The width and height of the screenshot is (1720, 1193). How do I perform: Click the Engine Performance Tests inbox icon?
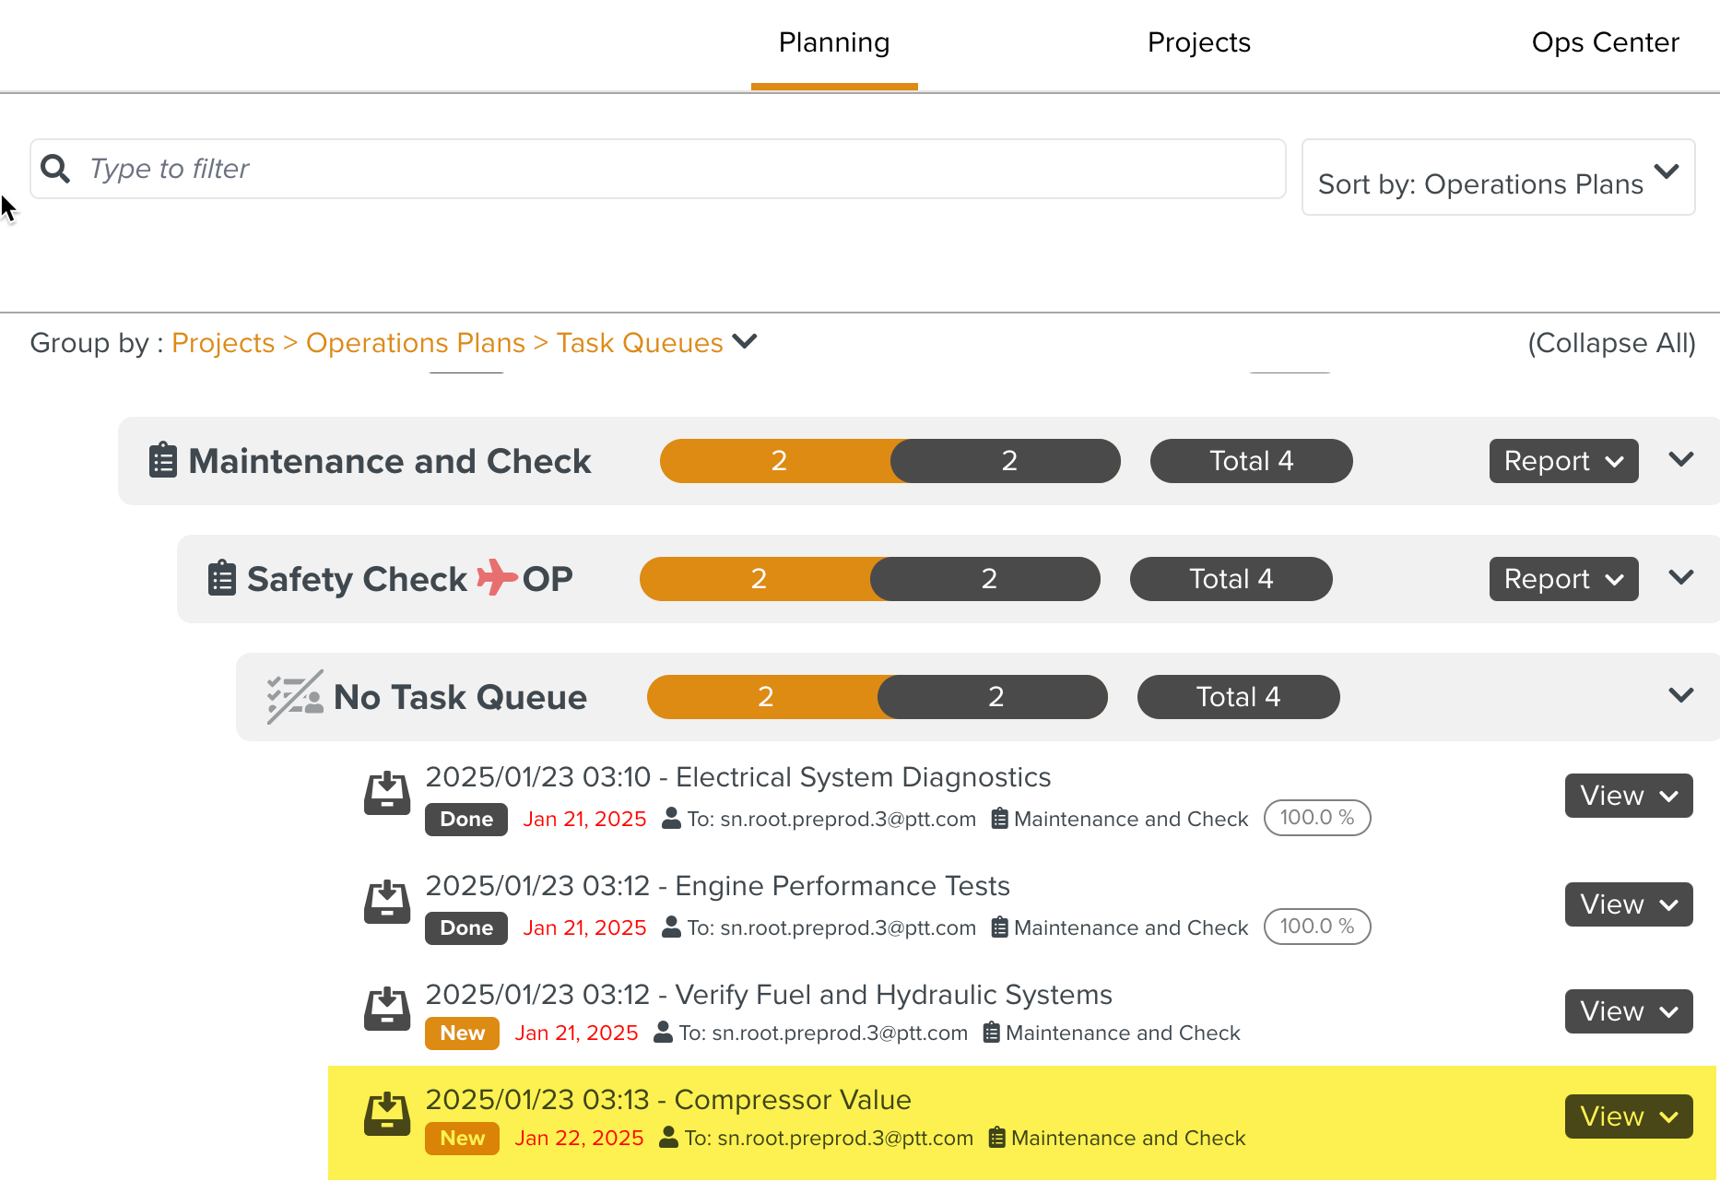(387, 903)
